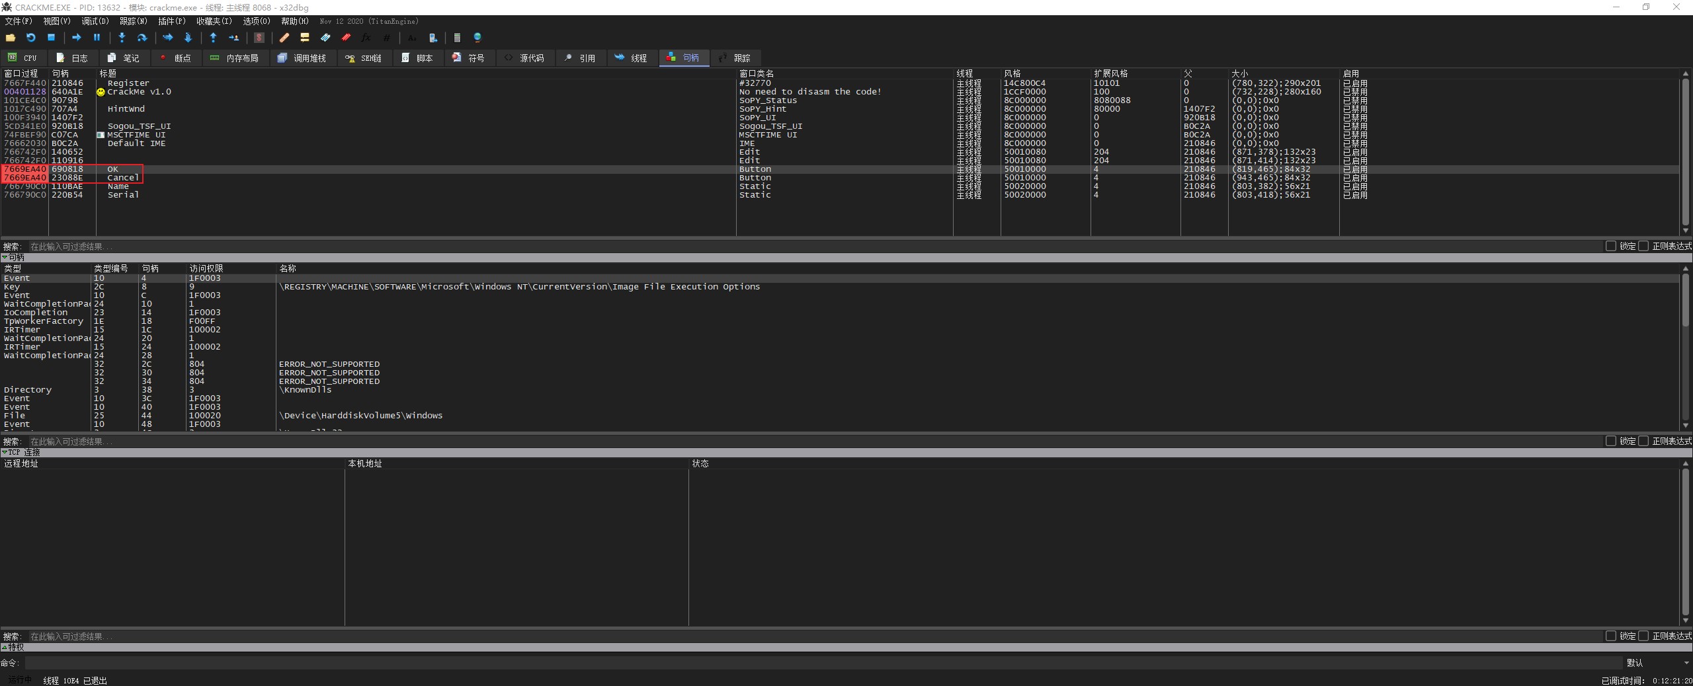
Task: Select the CrackMe v1.0 window row
Action: 840,92
